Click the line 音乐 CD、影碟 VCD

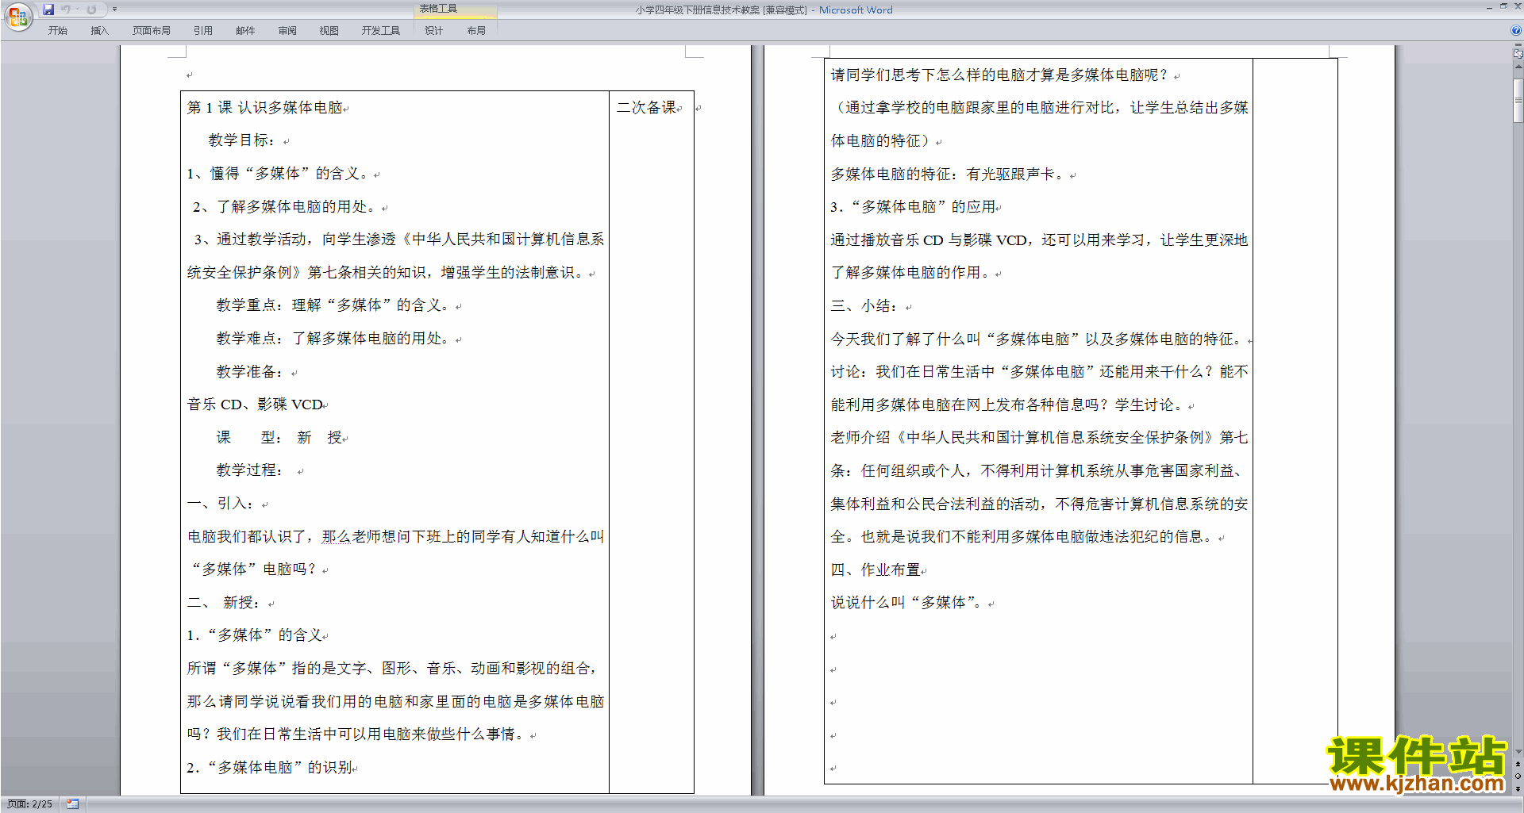point(255,405)
